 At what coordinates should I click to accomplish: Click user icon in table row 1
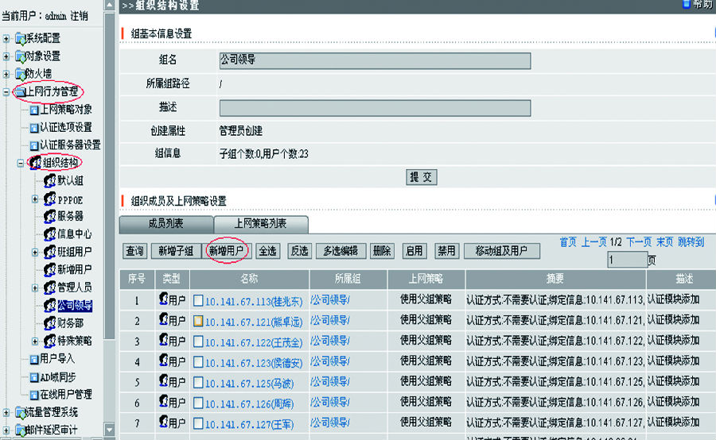[164, 299]
